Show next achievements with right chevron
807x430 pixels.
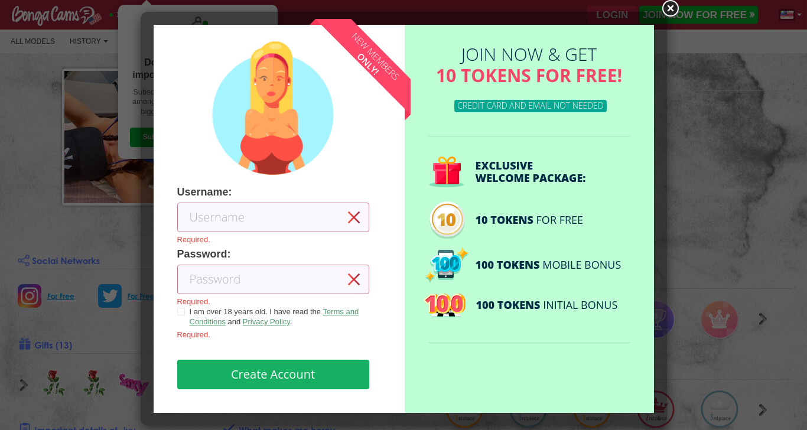pyautogui.click(x=763, y=319)
